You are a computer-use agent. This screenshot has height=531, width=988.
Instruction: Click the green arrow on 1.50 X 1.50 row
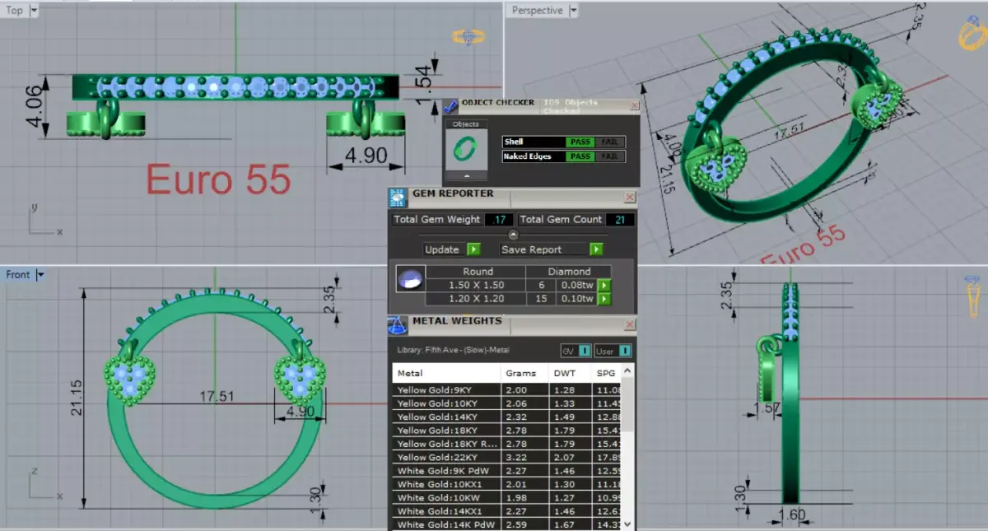604,285
